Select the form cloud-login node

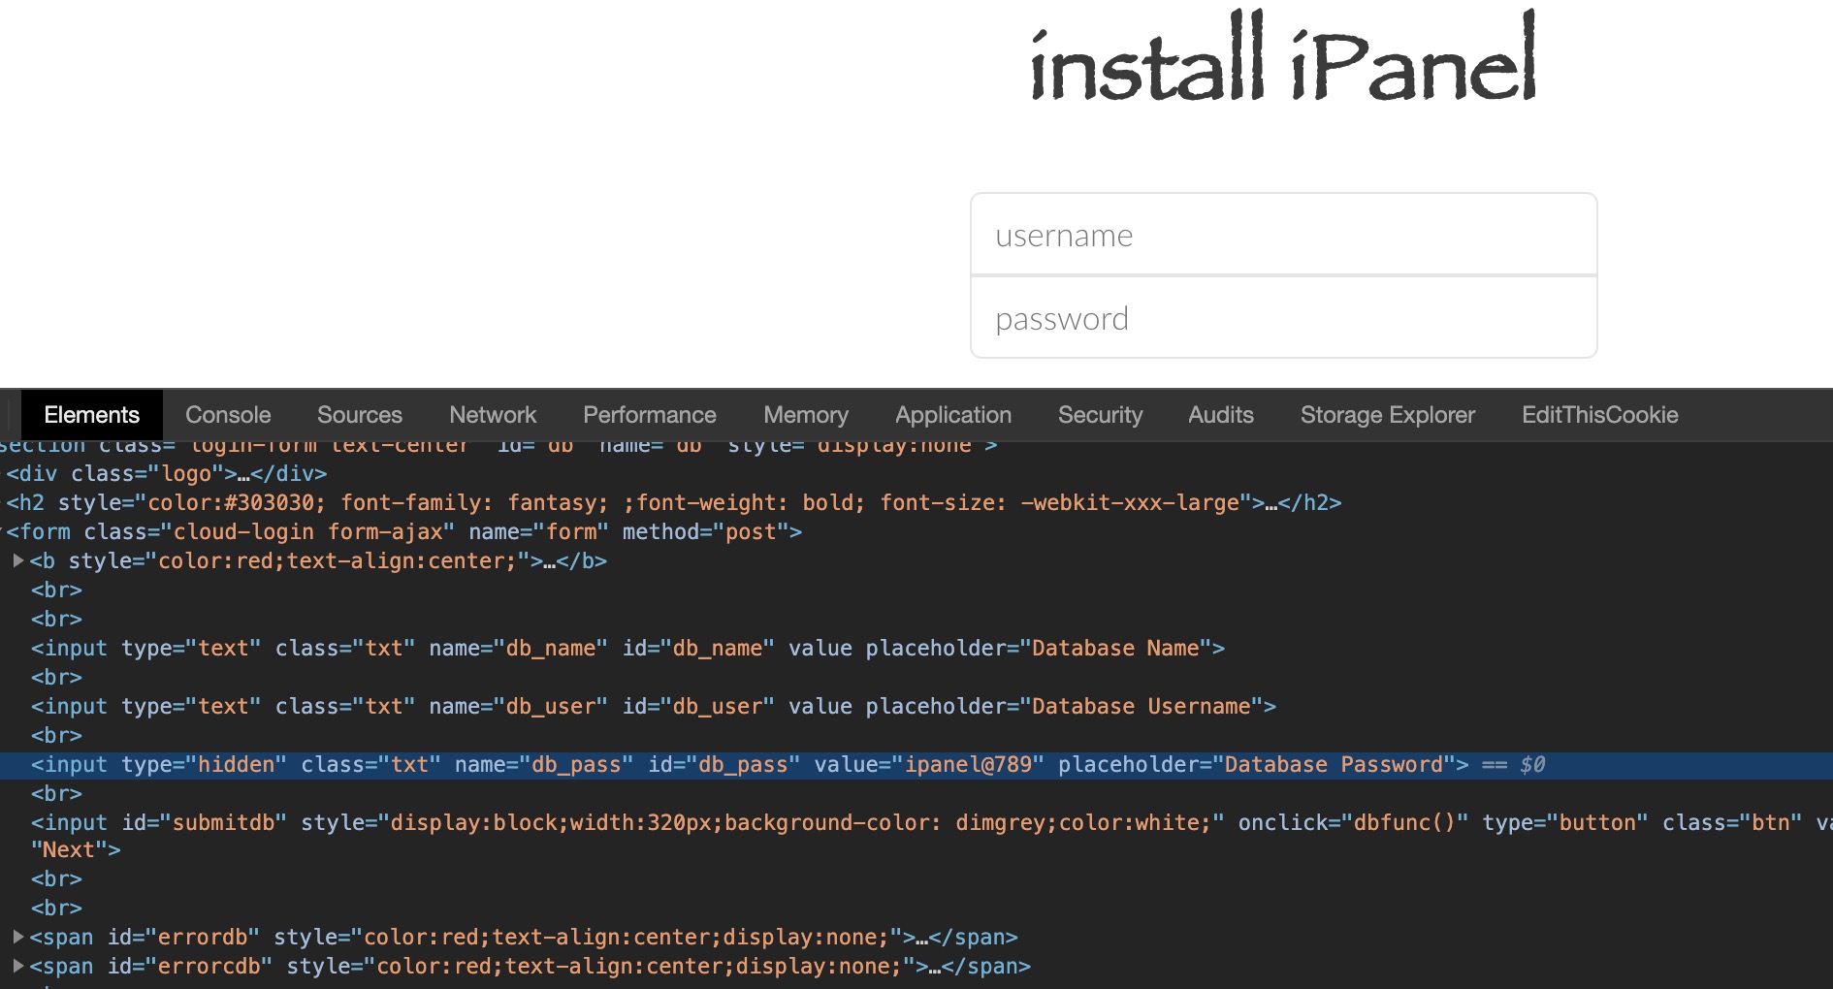click(x=404, y=531)
